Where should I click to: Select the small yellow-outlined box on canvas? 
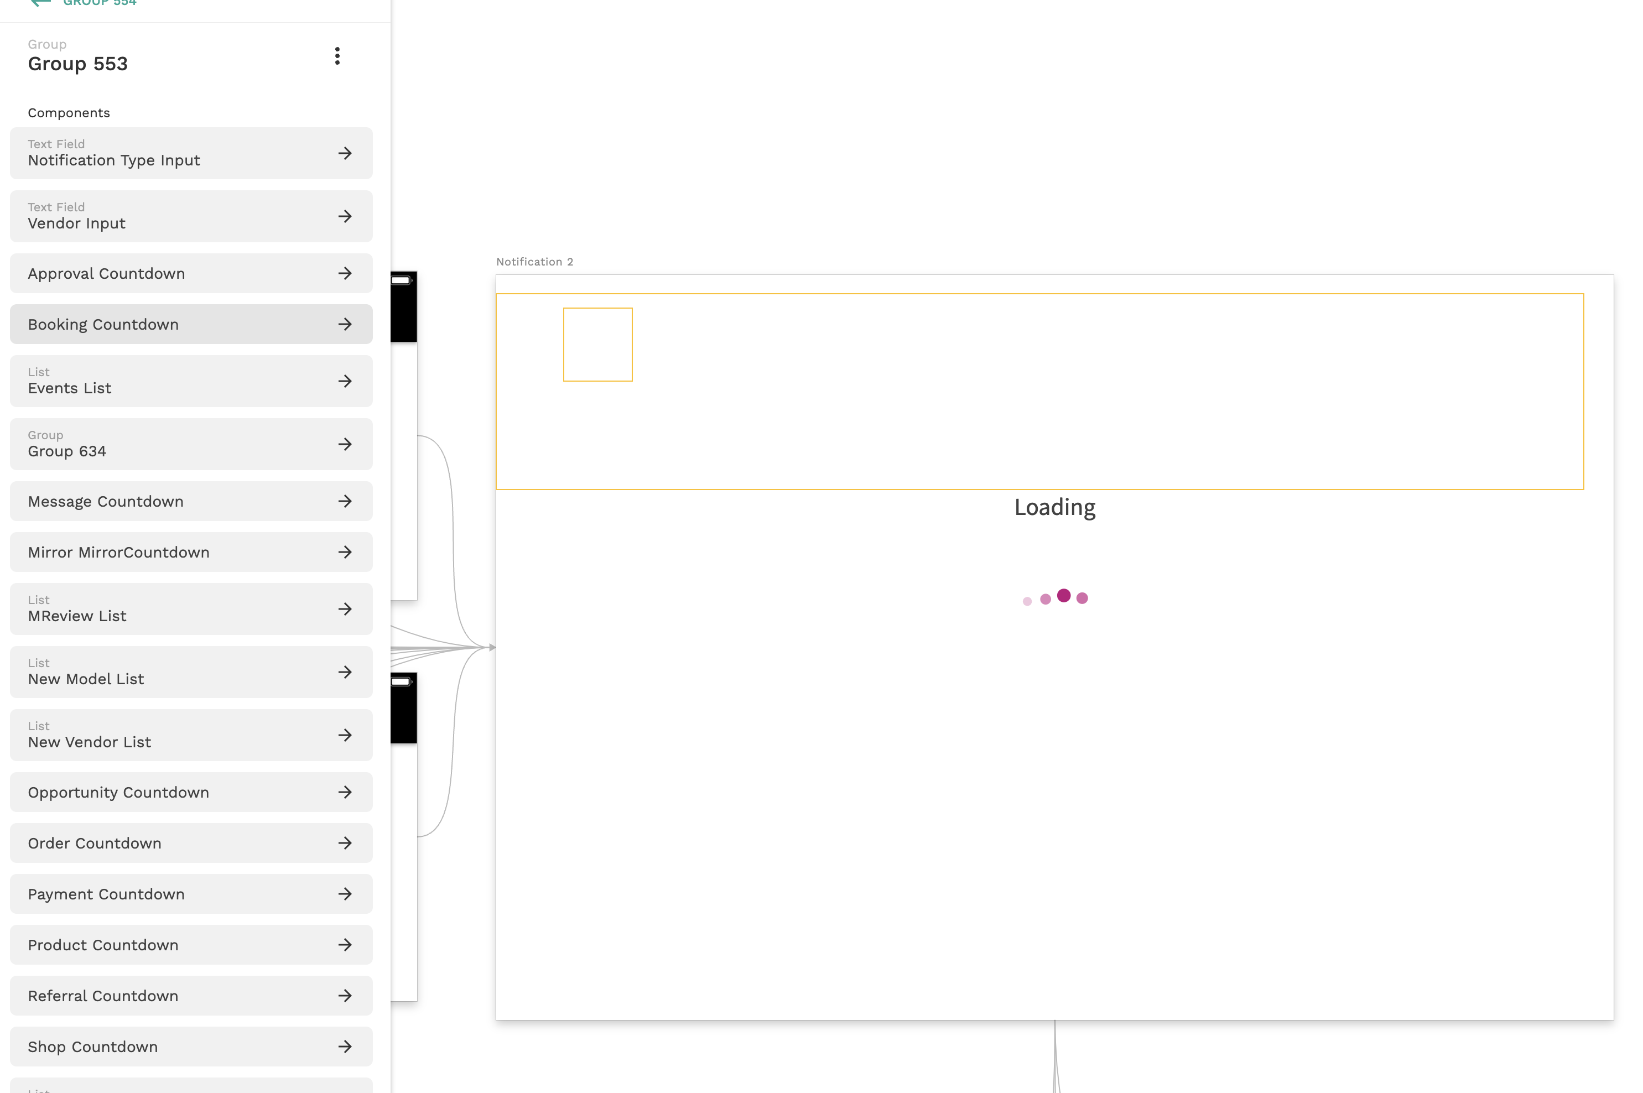(x=597, y=345)
